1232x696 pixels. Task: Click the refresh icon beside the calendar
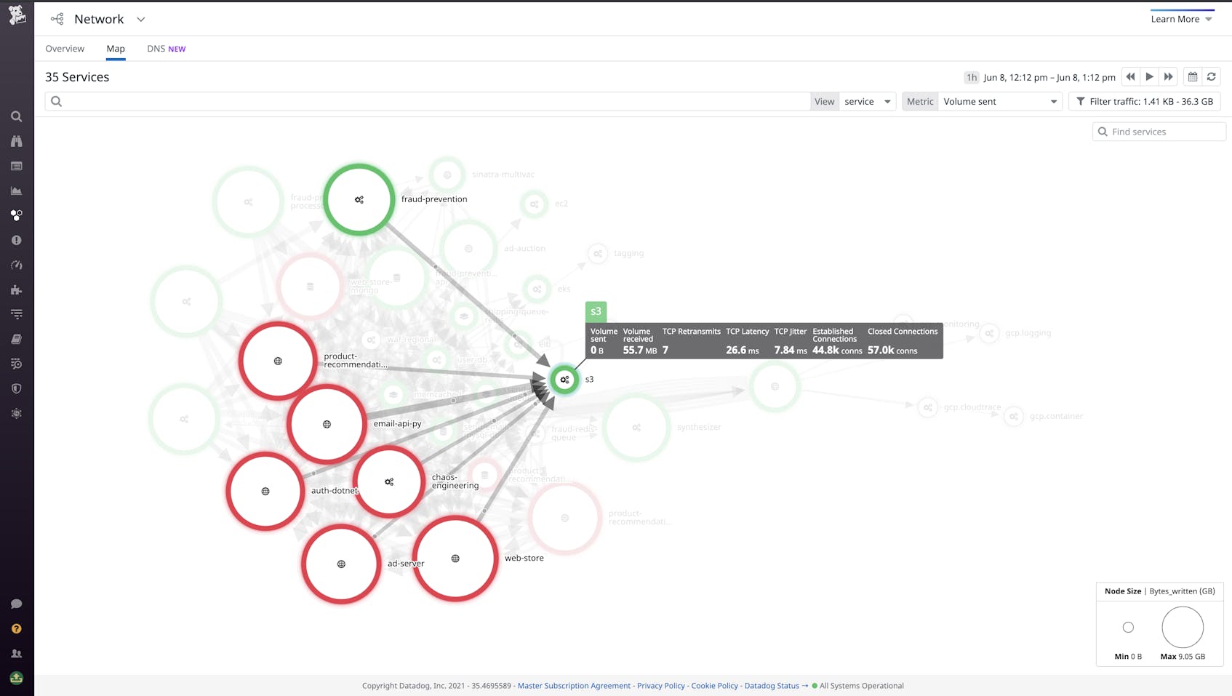coord(1211,77)
